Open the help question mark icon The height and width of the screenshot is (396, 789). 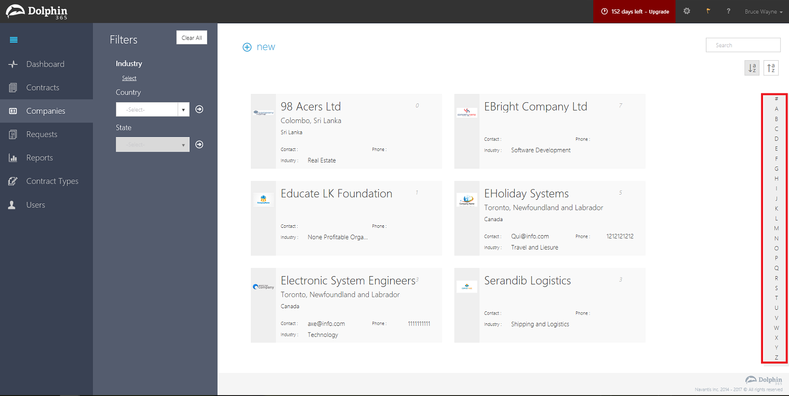pos(729,11)
